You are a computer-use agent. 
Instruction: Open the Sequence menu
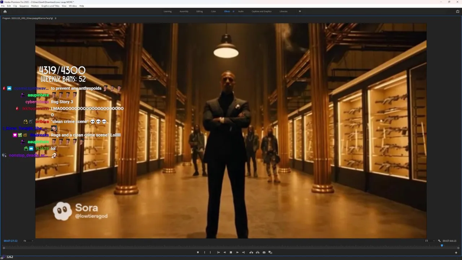24,6
